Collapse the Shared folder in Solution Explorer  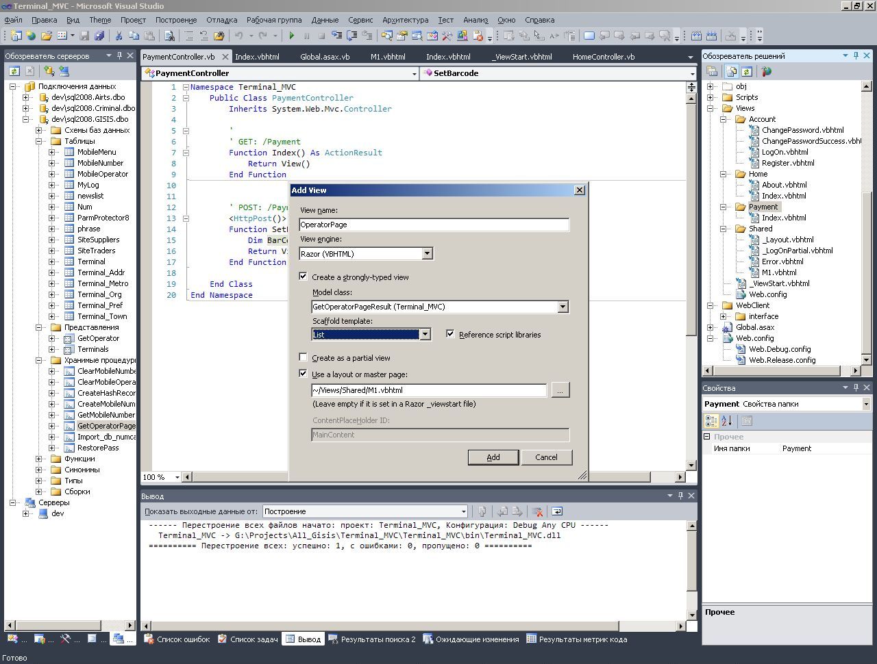(x=724, y=229)
